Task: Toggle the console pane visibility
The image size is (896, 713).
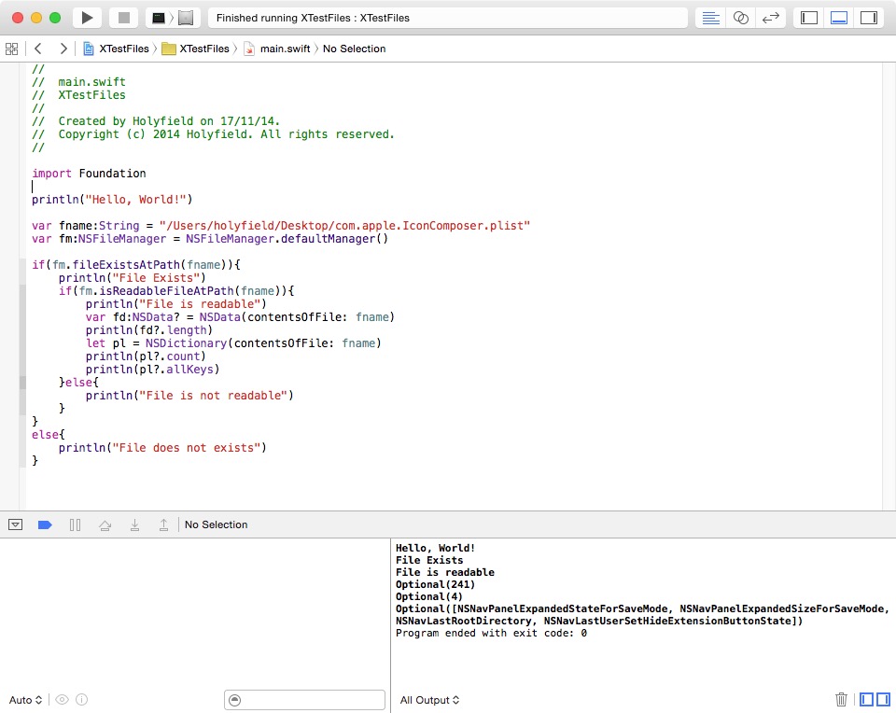Action: 884,699
